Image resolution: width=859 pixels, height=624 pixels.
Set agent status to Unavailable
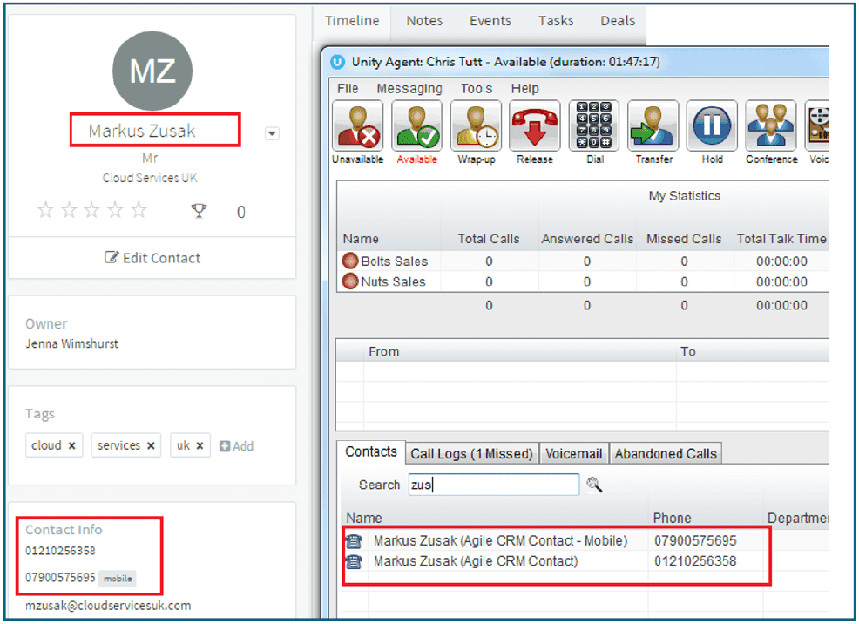pyautogui.click(x=357, y=126)
